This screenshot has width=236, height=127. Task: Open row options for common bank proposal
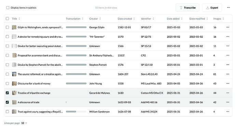pyautogui.click(x=227, y=55)
